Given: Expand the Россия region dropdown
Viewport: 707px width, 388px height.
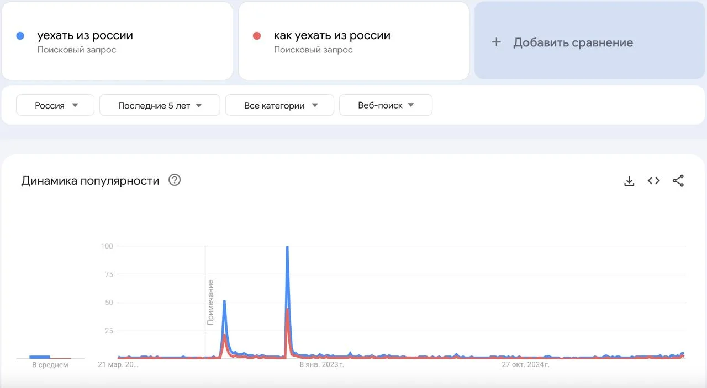Looking at the screenshot, I should [x=55, y=105].
